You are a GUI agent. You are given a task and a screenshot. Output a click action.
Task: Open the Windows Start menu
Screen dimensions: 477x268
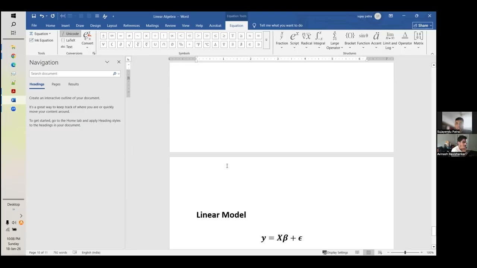tap(13, 16)
